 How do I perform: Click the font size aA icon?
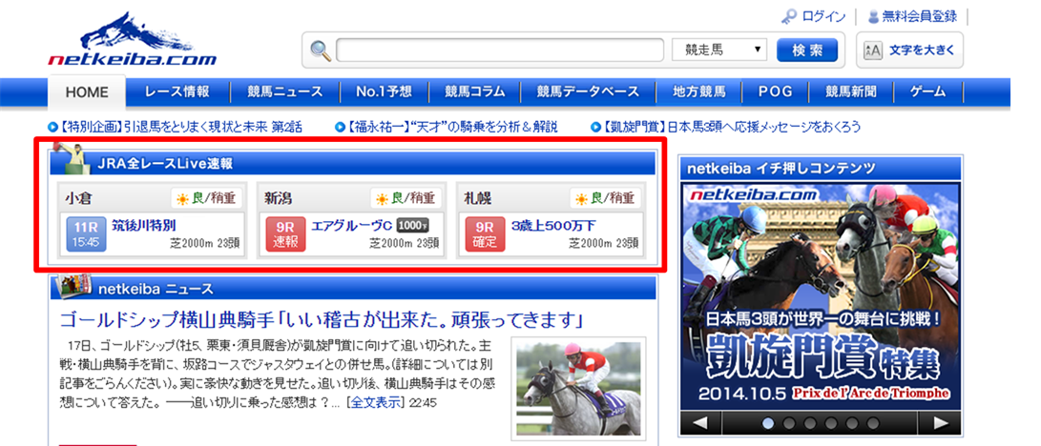click(x=872, y=51)
